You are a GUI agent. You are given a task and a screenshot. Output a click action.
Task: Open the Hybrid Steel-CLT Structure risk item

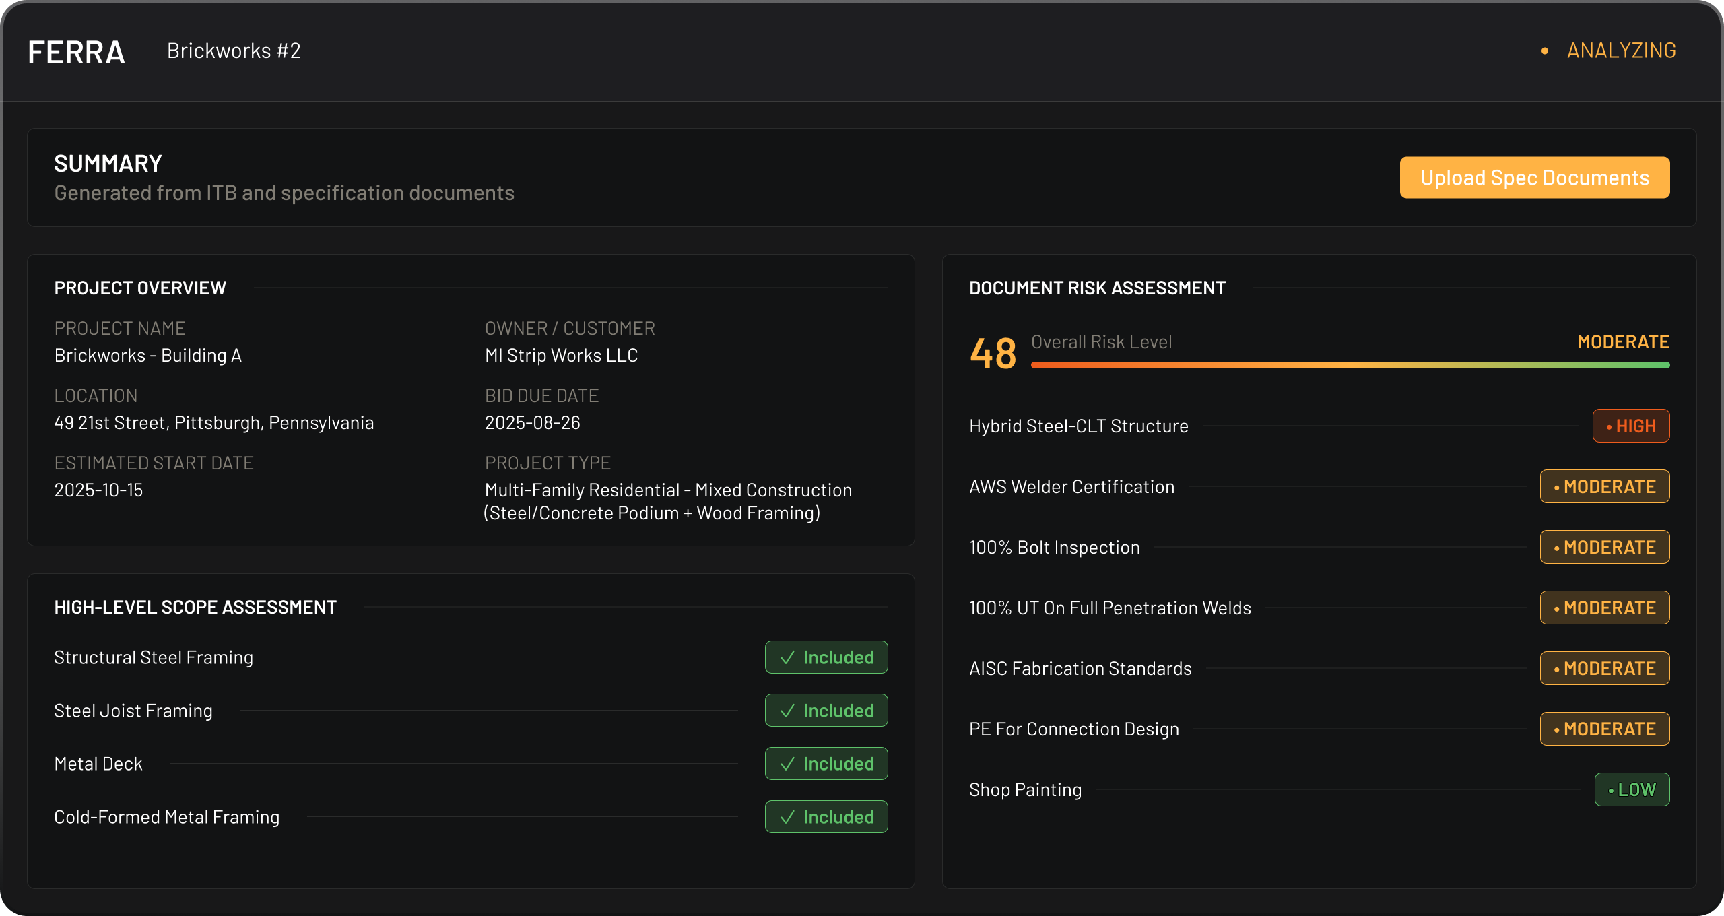[1078, 426]
